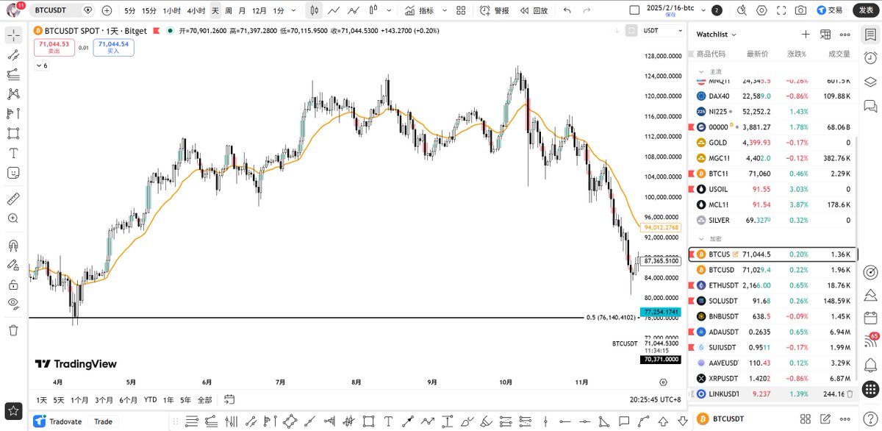Select ETHUSDT in the watchlist
This screenshot has height=431, width=882.
click(x=772, y=285)
